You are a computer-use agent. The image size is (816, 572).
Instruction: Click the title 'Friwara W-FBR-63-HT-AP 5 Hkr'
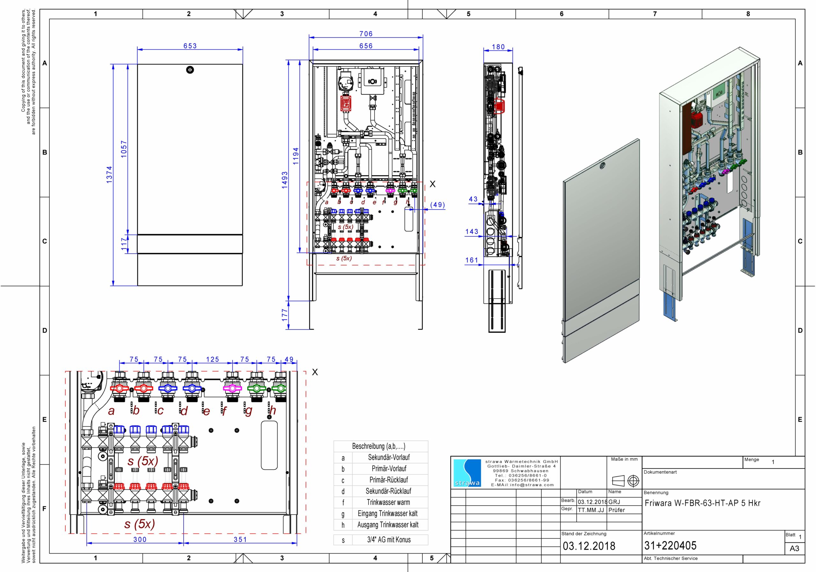[x=702, y=503]
